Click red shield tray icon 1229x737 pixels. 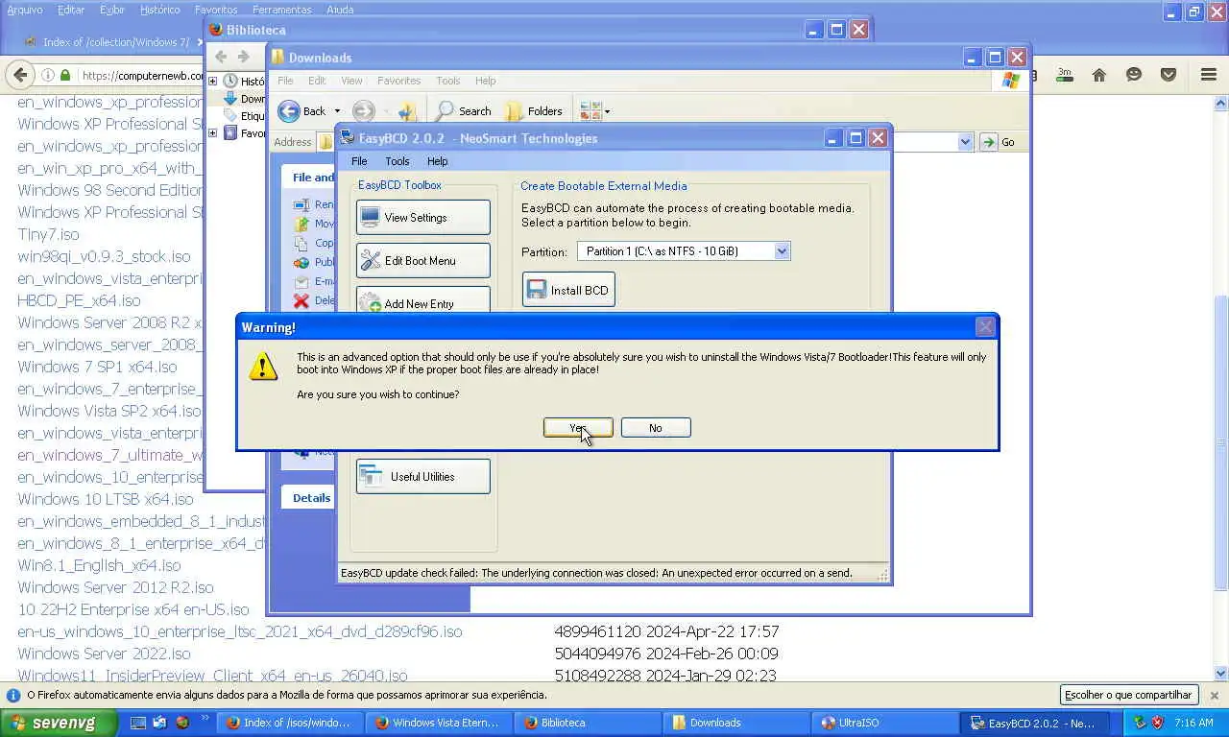point(1157,723)
